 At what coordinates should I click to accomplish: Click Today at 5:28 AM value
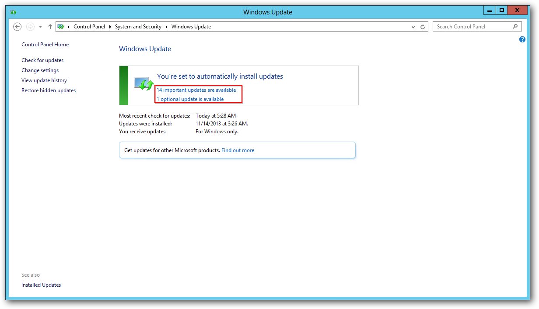click(x=216, y=116)
